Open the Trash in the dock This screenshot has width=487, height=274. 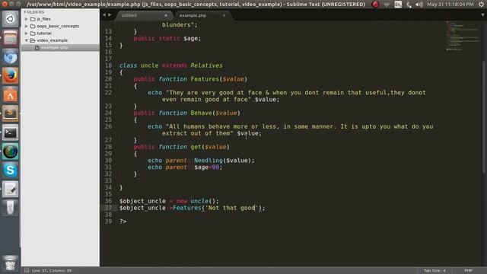[x=10, y=263]
